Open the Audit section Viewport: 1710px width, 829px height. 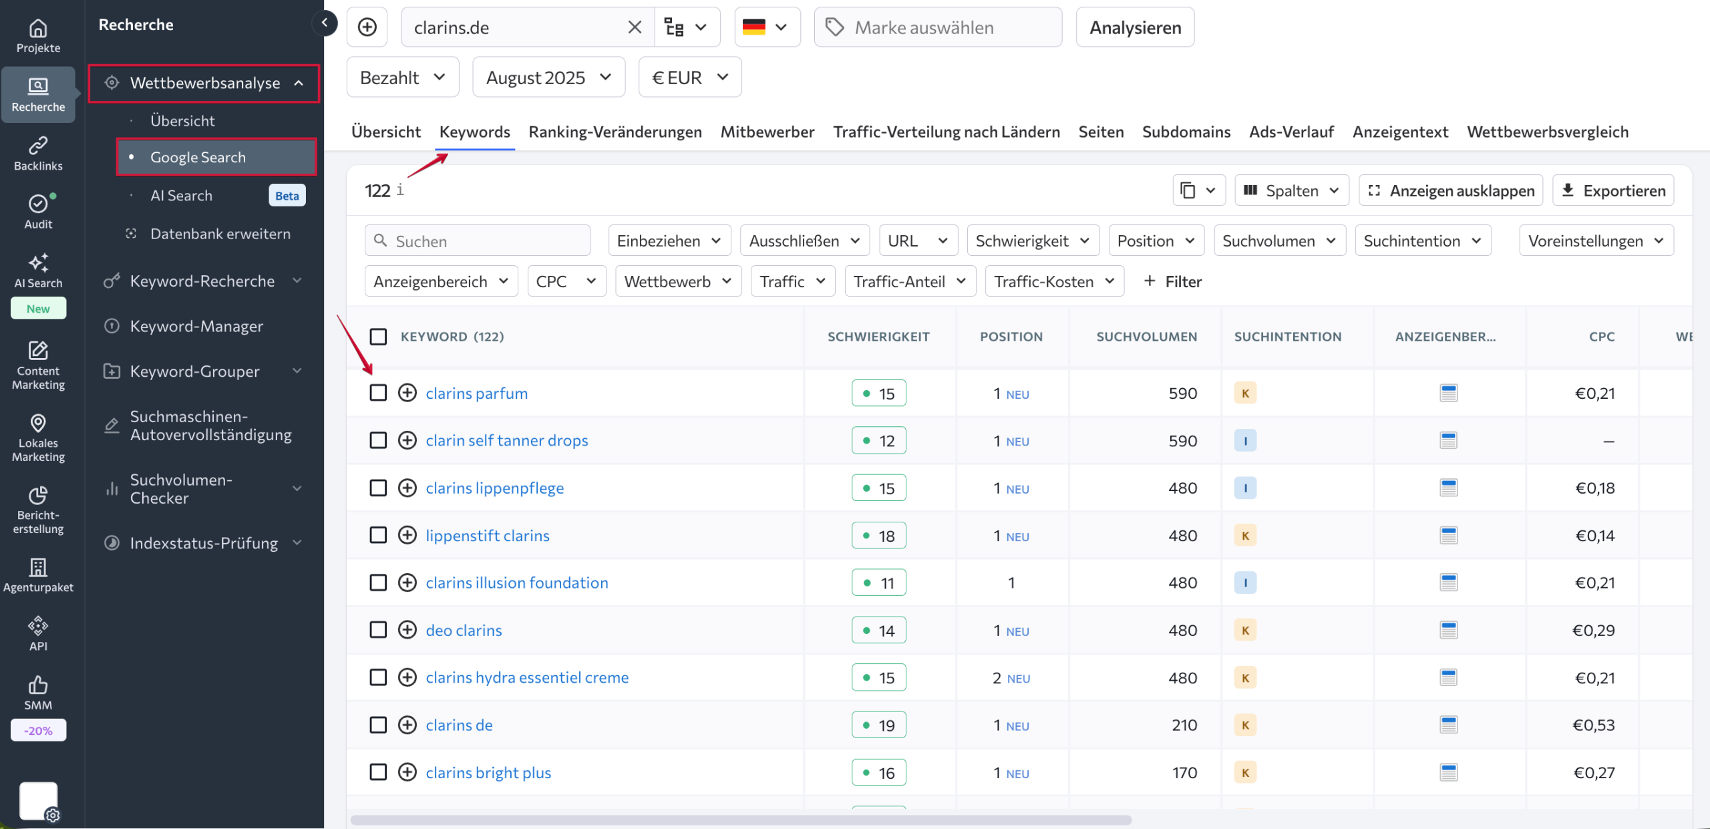pyautogui.click(x=38, y=212)
